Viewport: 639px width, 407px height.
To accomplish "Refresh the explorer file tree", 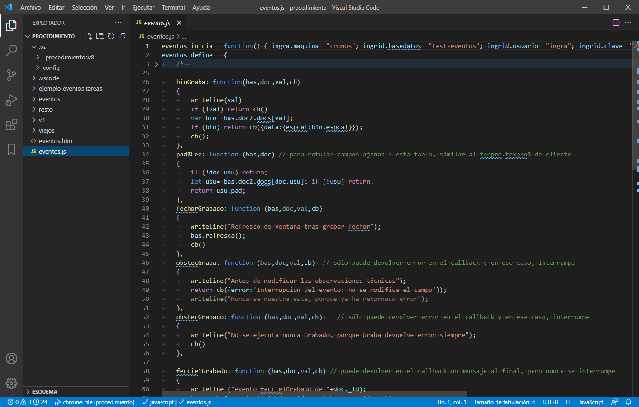I will tap(111, 36).
